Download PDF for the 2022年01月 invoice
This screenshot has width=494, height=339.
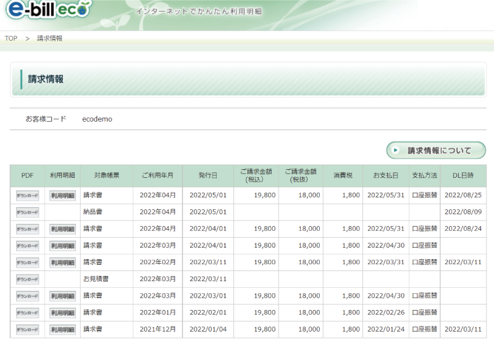click(x=27, y=312)
